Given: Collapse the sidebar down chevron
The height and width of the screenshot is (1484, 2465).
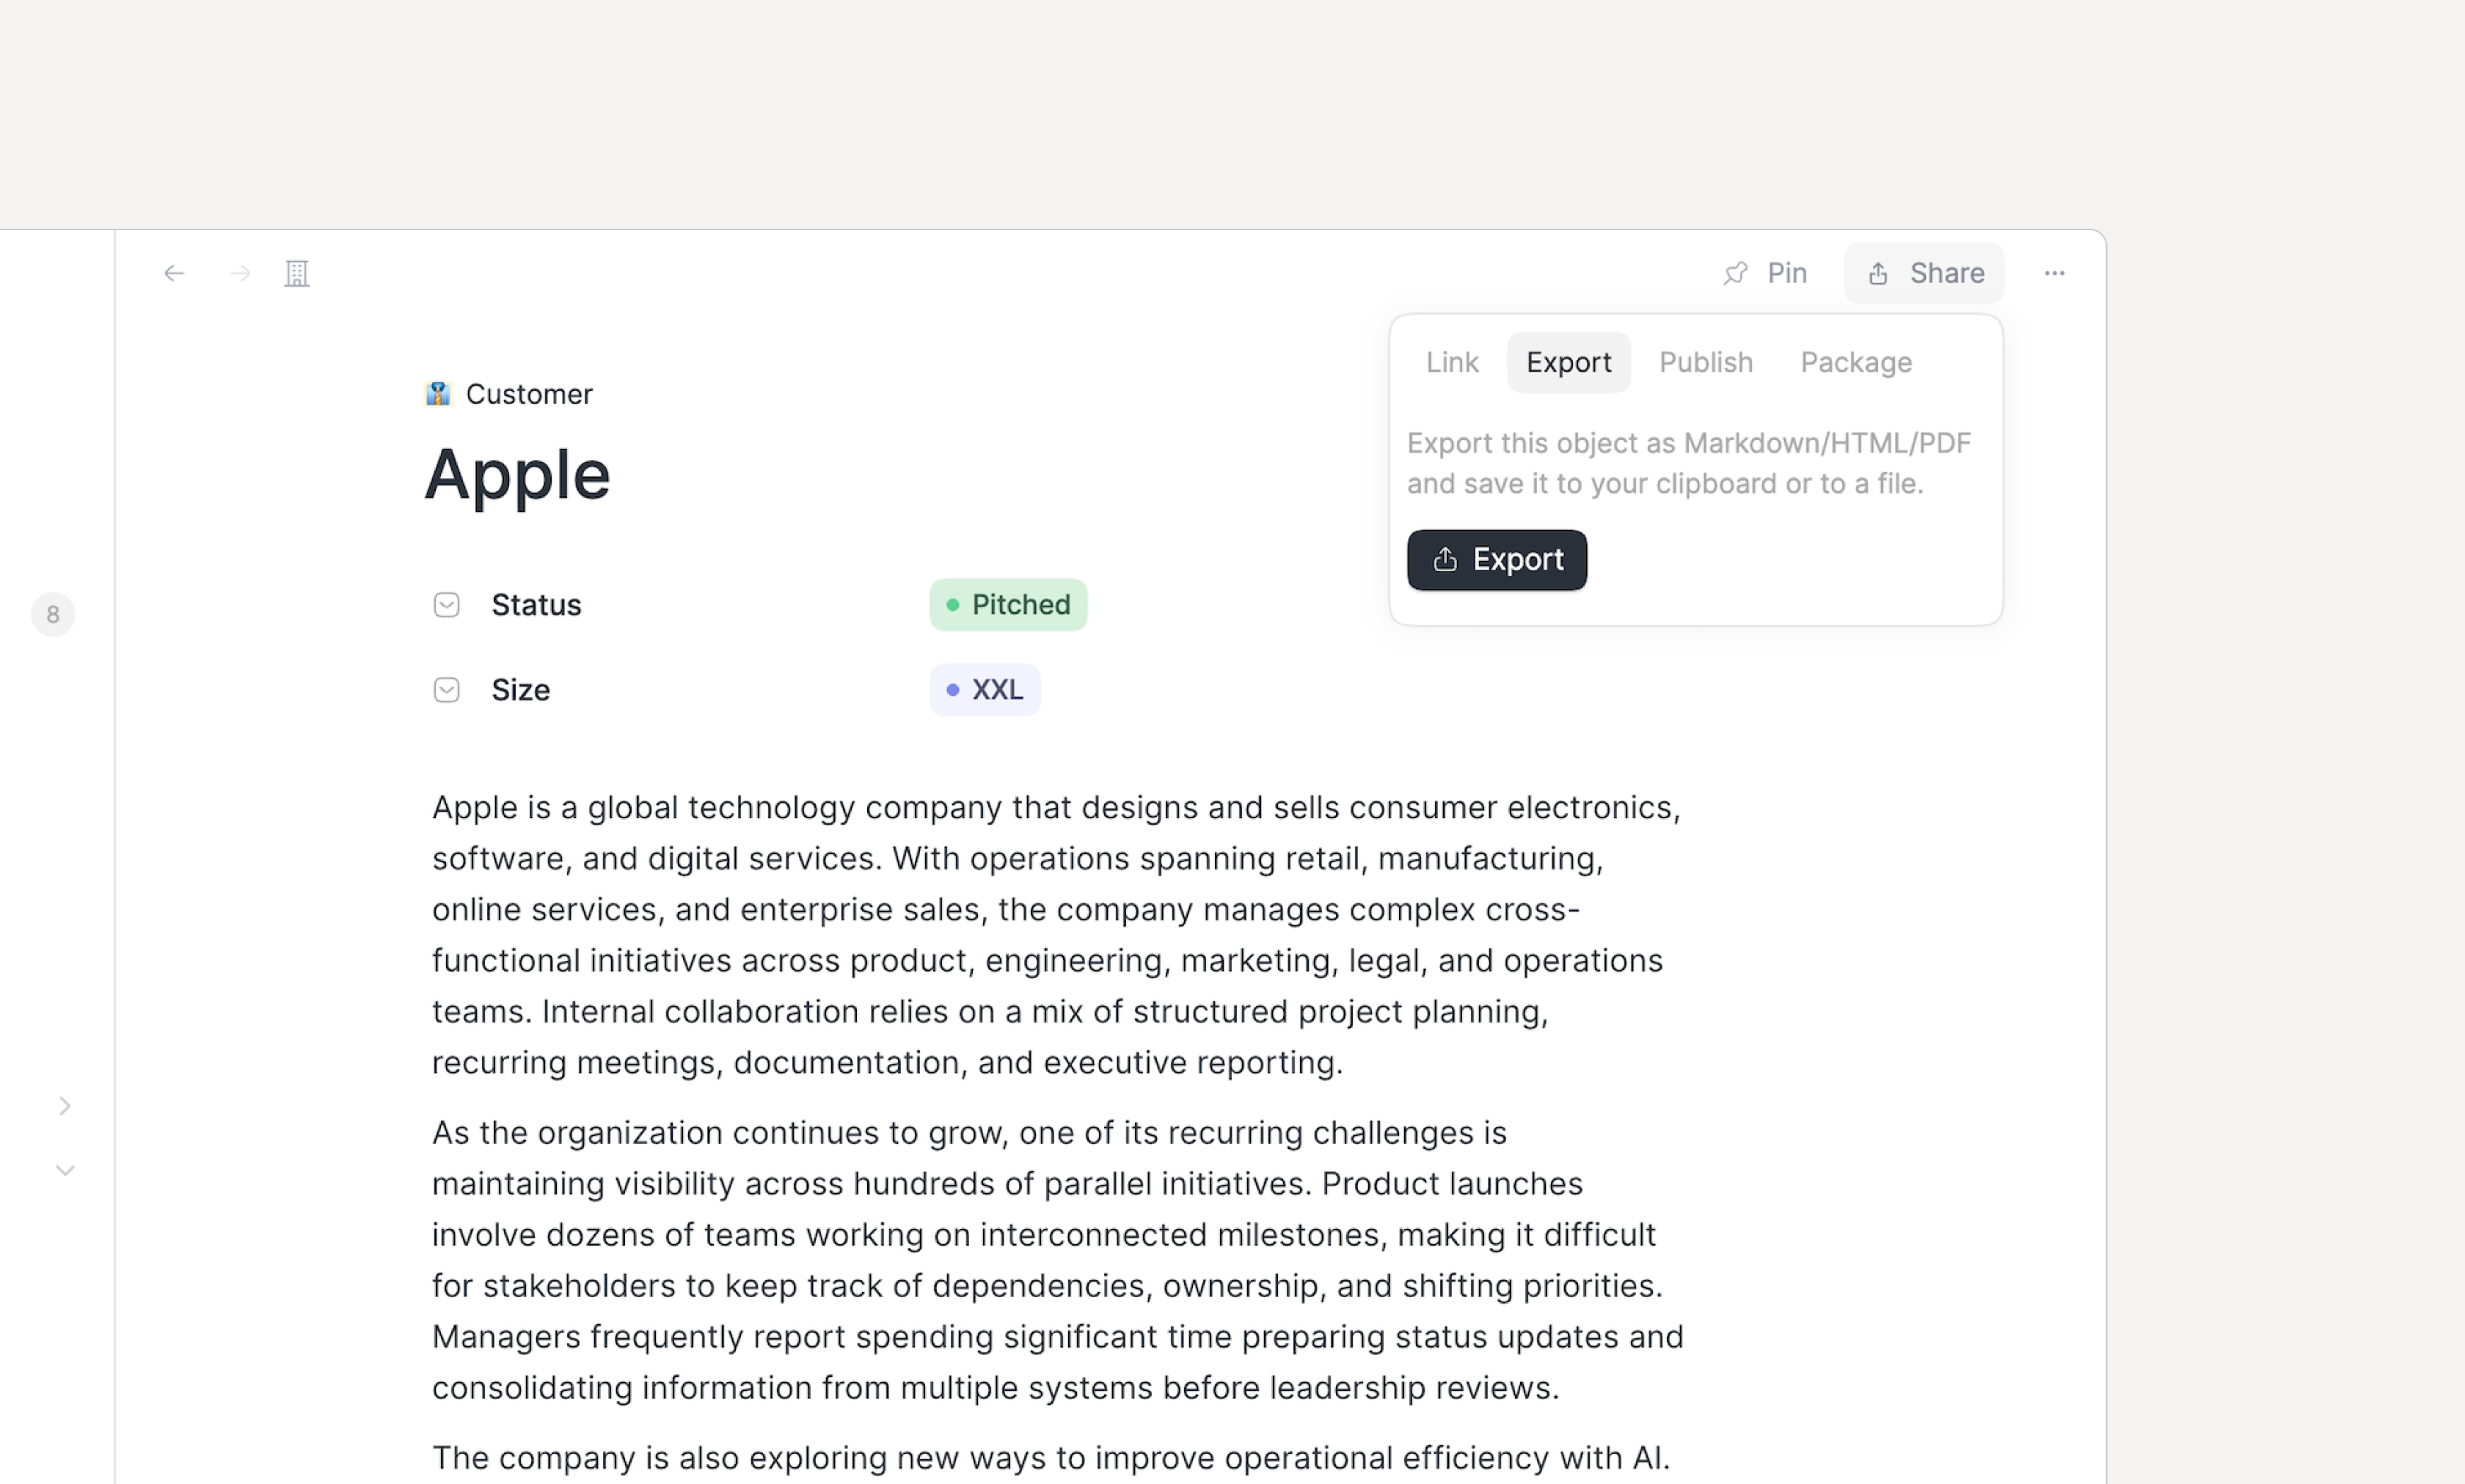Looking at the screenshot, I should (x=65, y=1170).
